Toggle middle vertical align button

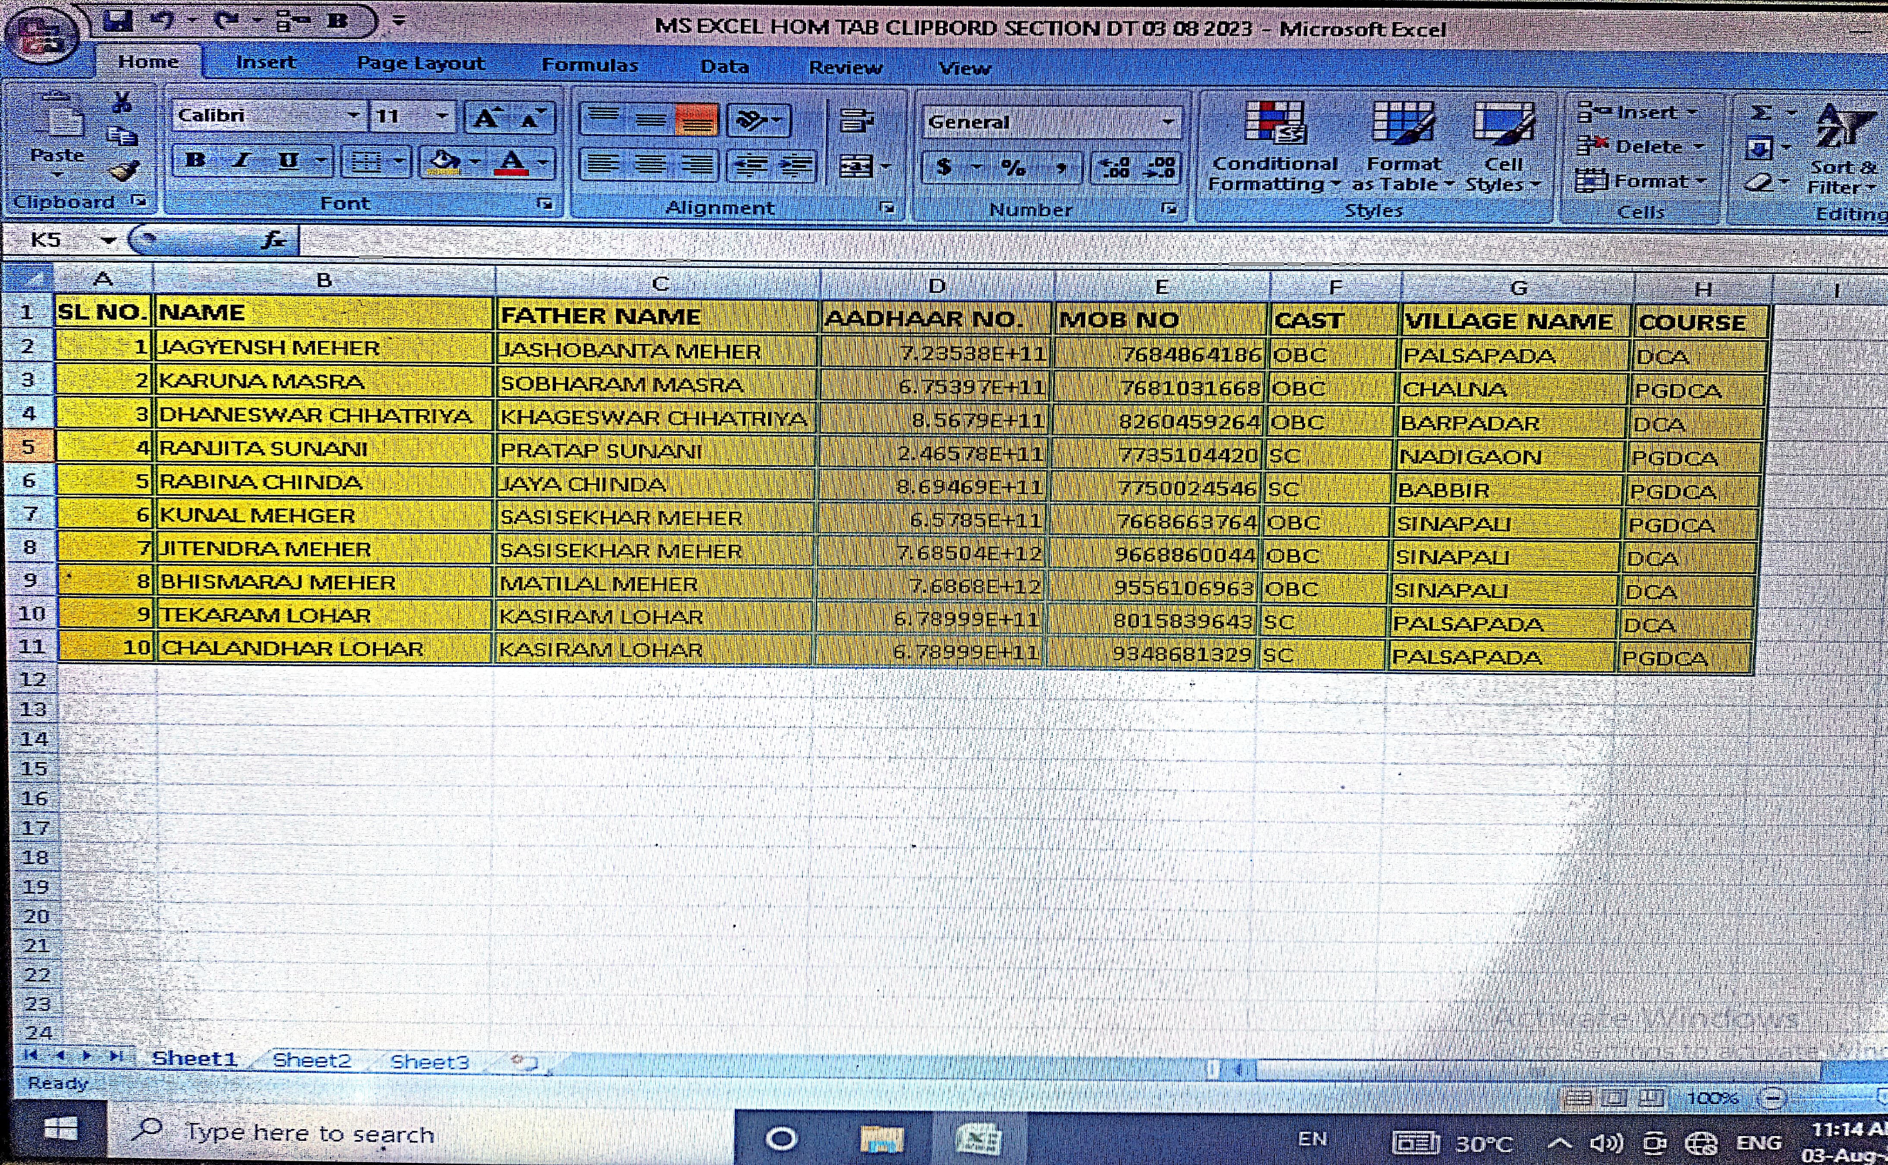point(650,120)
